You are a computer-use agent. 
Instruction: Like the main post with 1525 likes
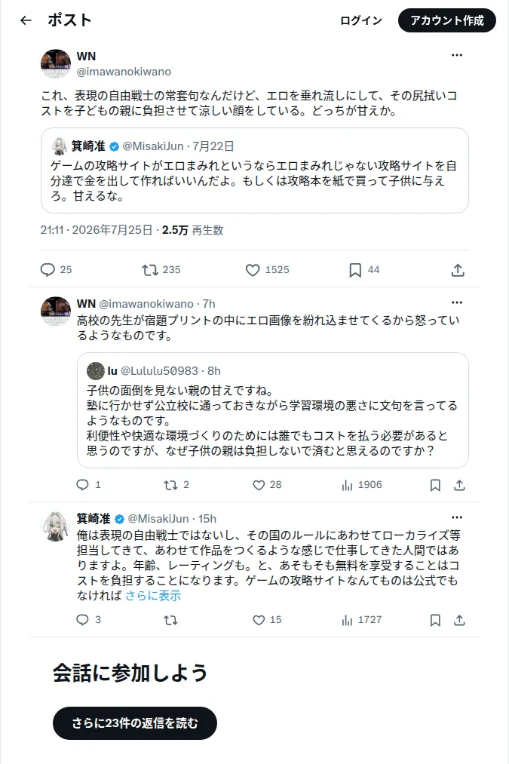253,269
